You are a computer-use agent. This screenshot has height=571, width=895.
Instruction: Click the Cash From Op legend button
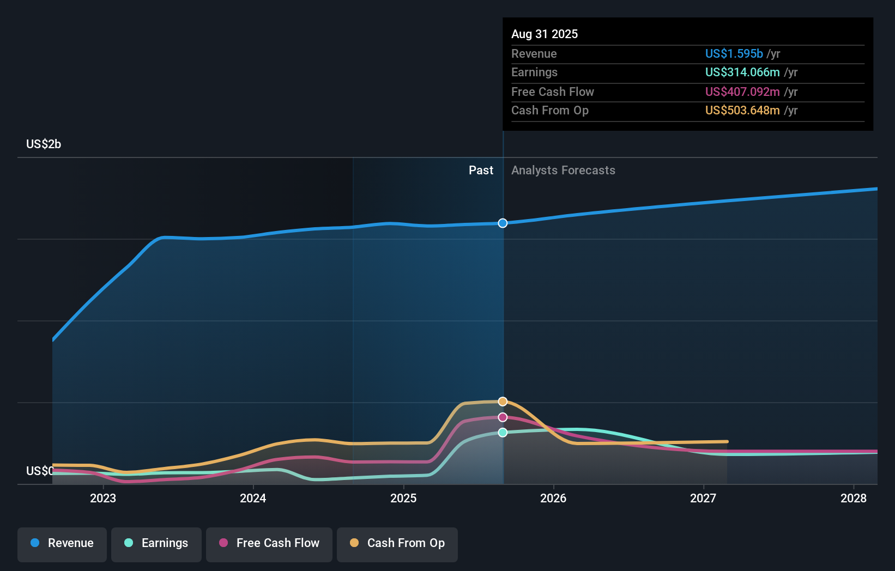pos(397,543)
